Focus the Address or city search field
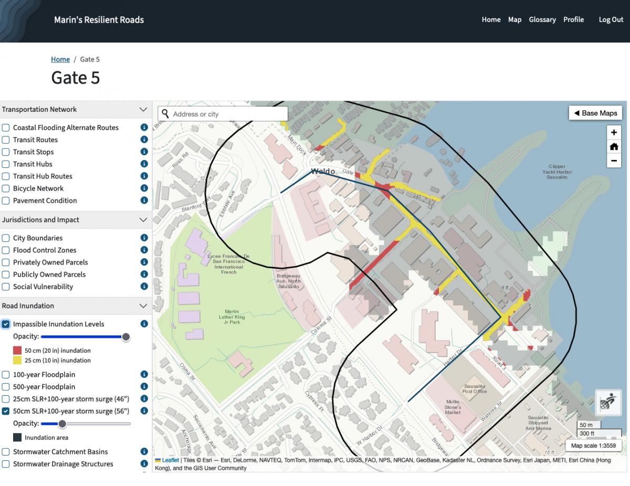630x486 pixels. tap(223, 114)
